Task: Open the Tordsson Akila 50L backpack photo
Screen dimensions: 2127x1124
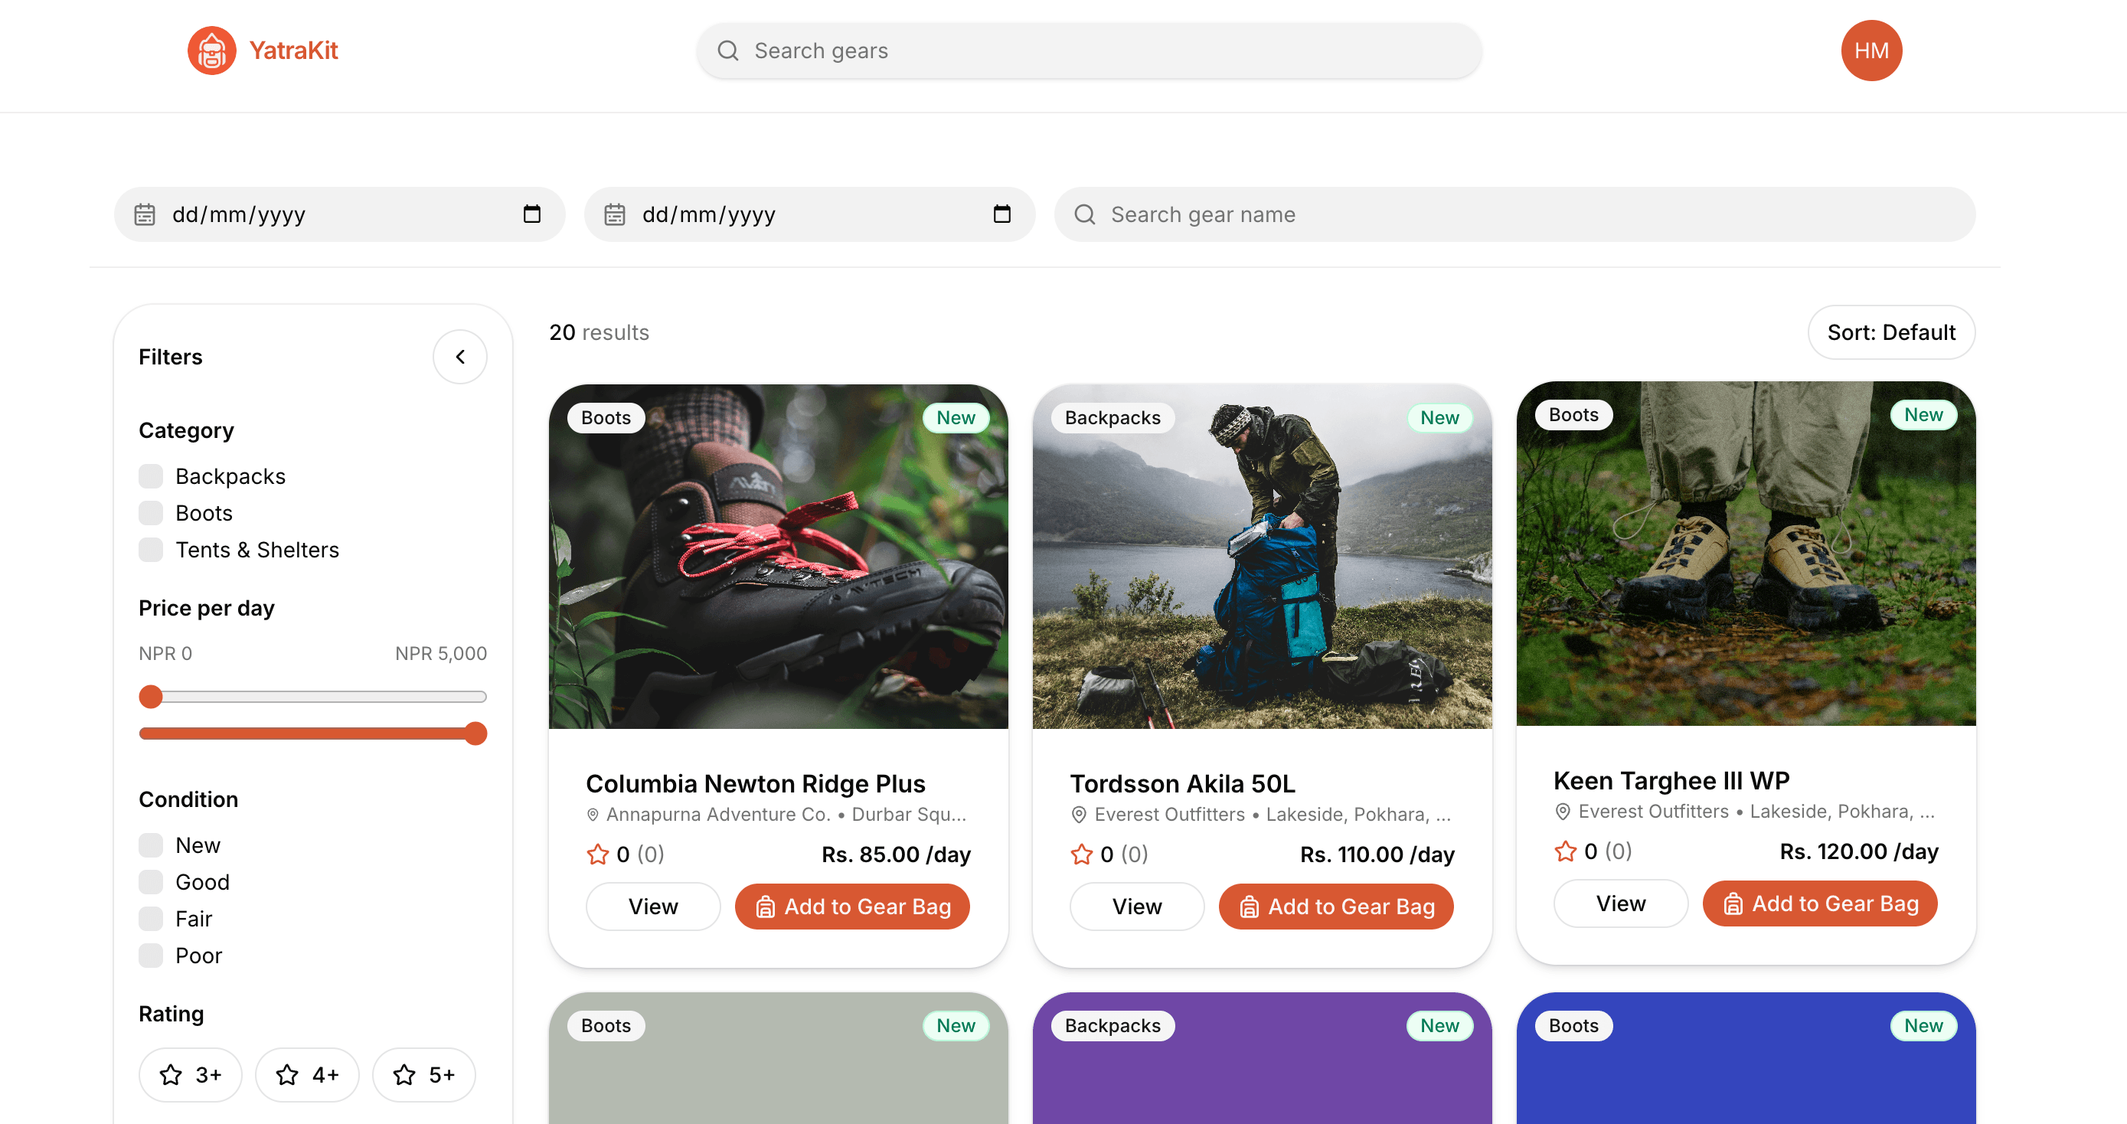Action: pos(1262,557)
